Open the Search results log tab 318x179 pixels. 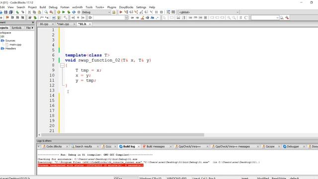[x=83, y=146]
